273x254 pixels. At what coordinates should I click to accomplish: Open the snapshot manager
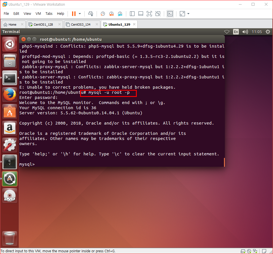(120, 14)
